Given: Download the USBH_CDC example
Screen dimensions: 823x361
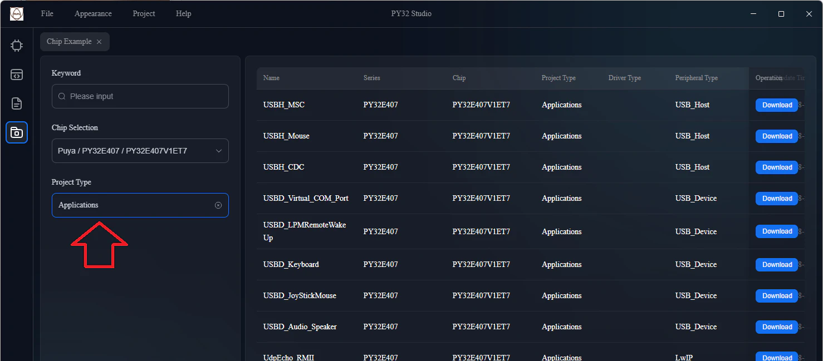Looking at the screenshot, I should (x=777, y=167).
